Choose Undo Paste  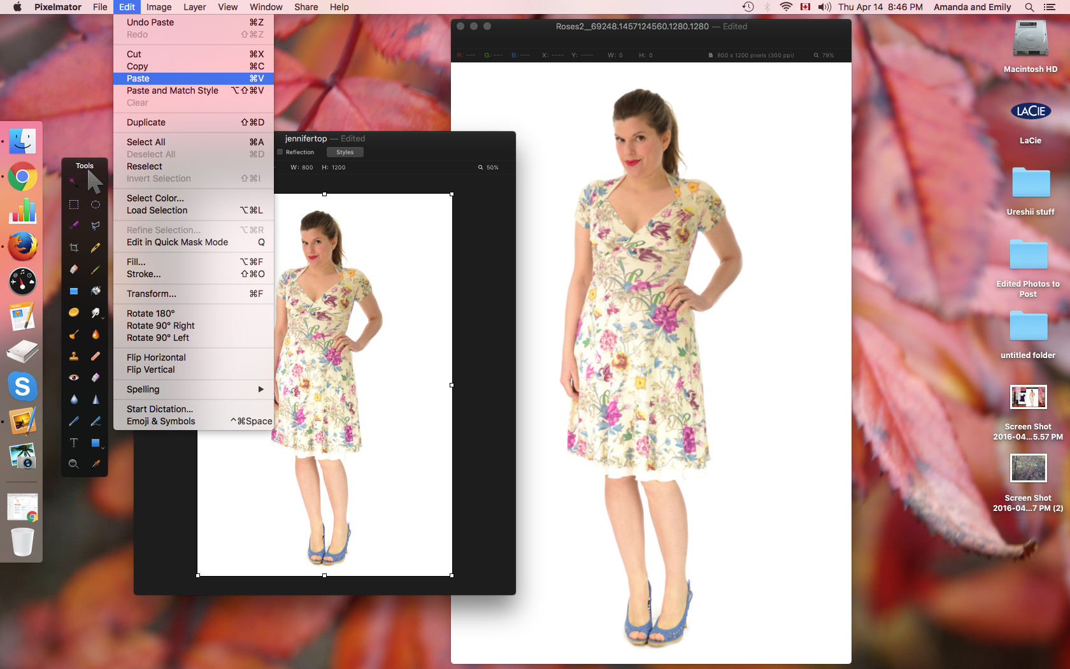coord(194,22)
